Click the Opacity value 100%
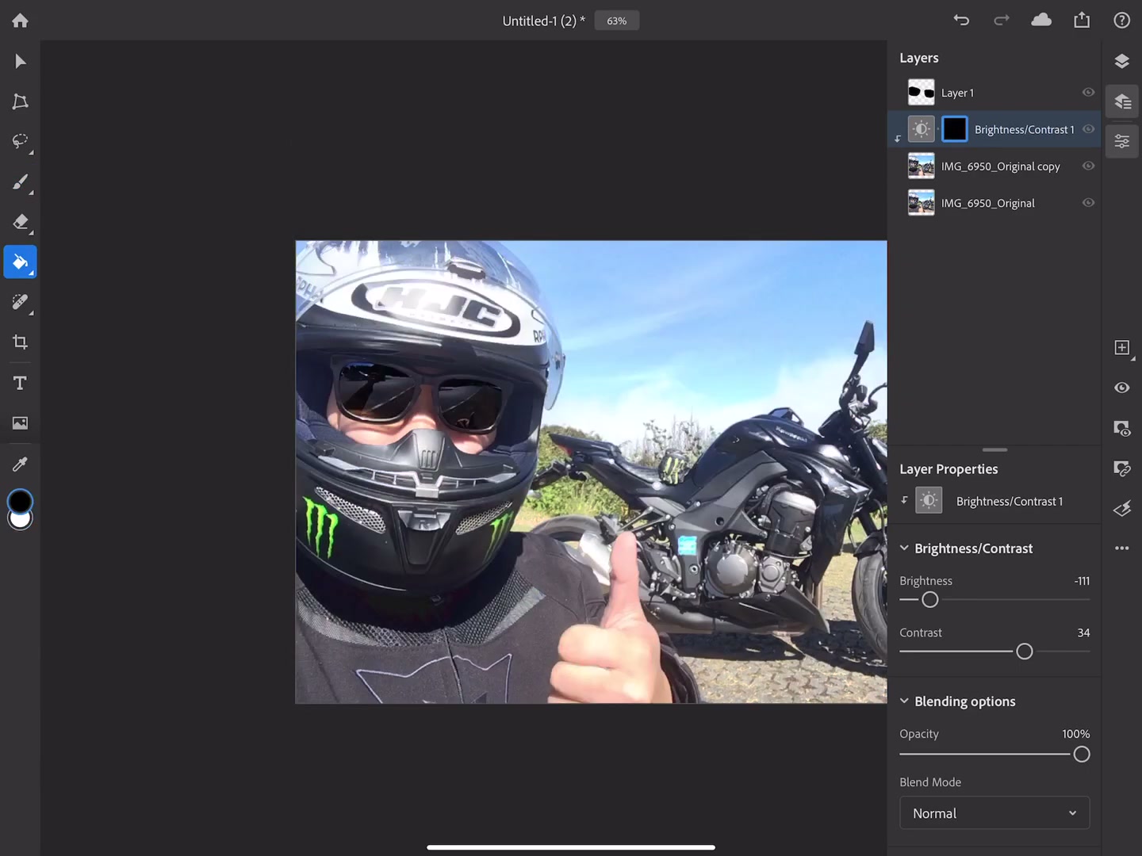The width and height of the screenshot is (1142, 856). point(1075,734)
